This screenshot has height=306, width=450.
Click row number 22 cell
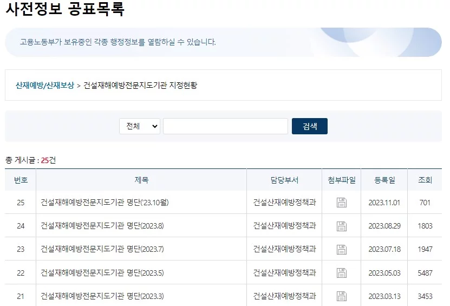click(21, 273)
